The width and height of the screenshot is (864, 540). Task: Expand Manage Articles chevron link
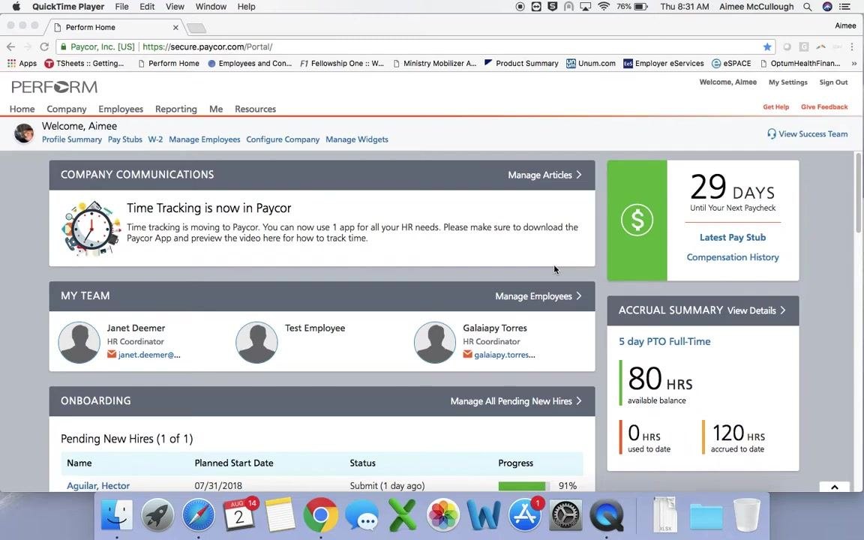click(x=544, y=175)
